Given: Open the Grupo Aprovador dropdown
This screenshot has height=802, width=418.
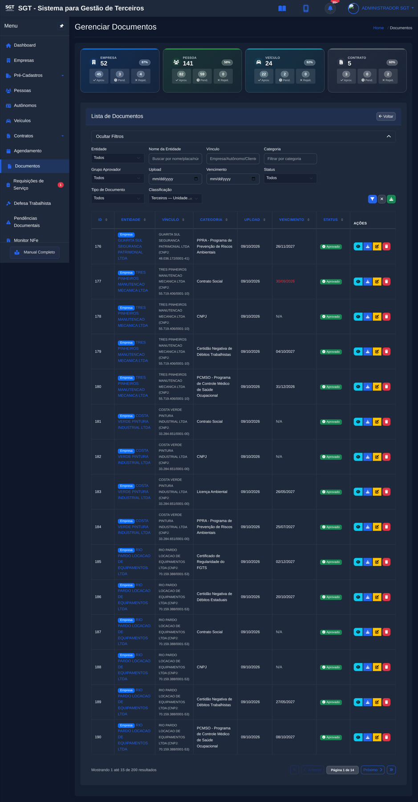Looking at the screenshot, I should point(118,178).
